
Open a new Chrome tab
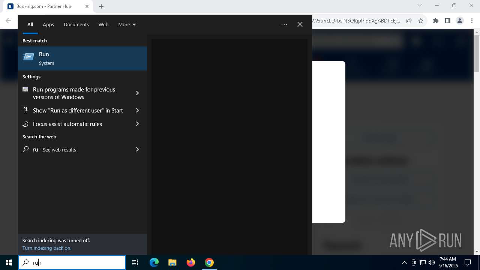(x=101, y=6)
